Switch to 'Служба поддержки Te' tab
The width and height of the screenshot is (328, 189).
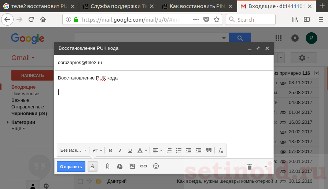pyautogui.click(x=118, y=6)
